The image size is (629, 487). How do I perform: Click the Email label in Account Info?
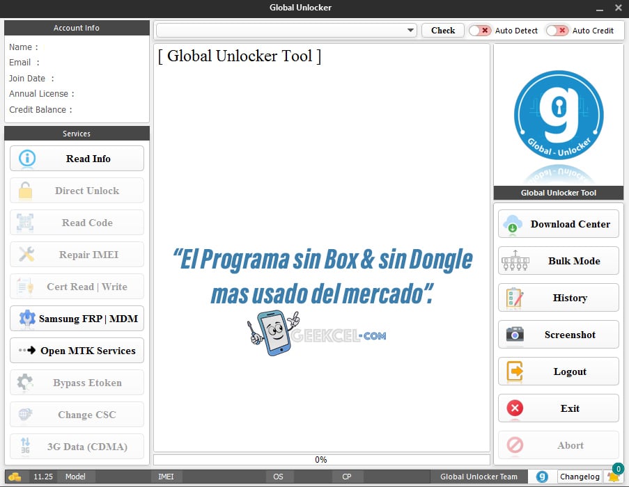pyautogui.click(x=24, y=63)
